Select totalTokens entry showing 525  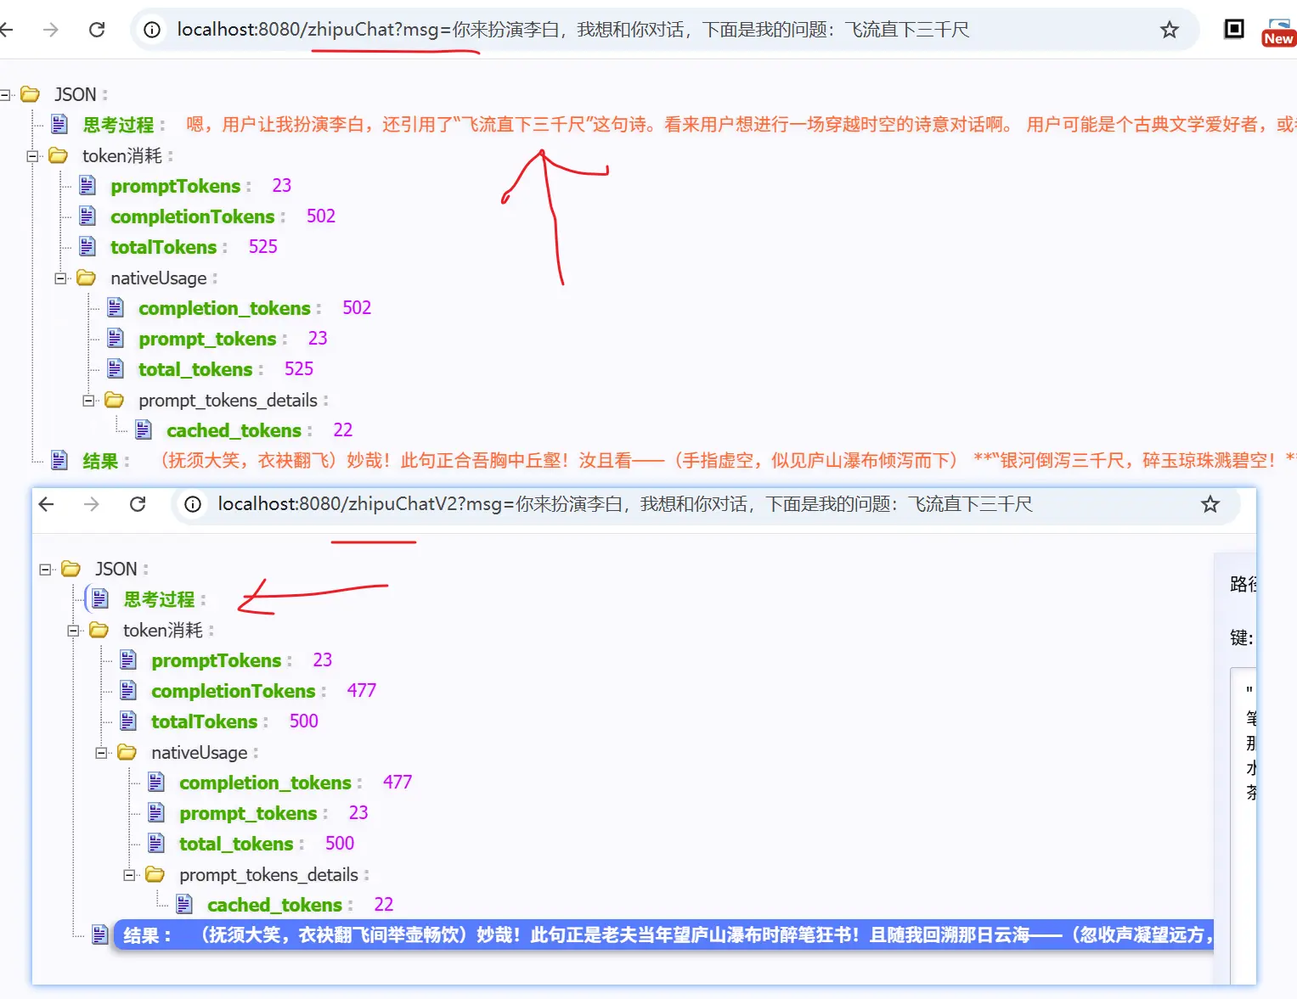tap(163, 247)
